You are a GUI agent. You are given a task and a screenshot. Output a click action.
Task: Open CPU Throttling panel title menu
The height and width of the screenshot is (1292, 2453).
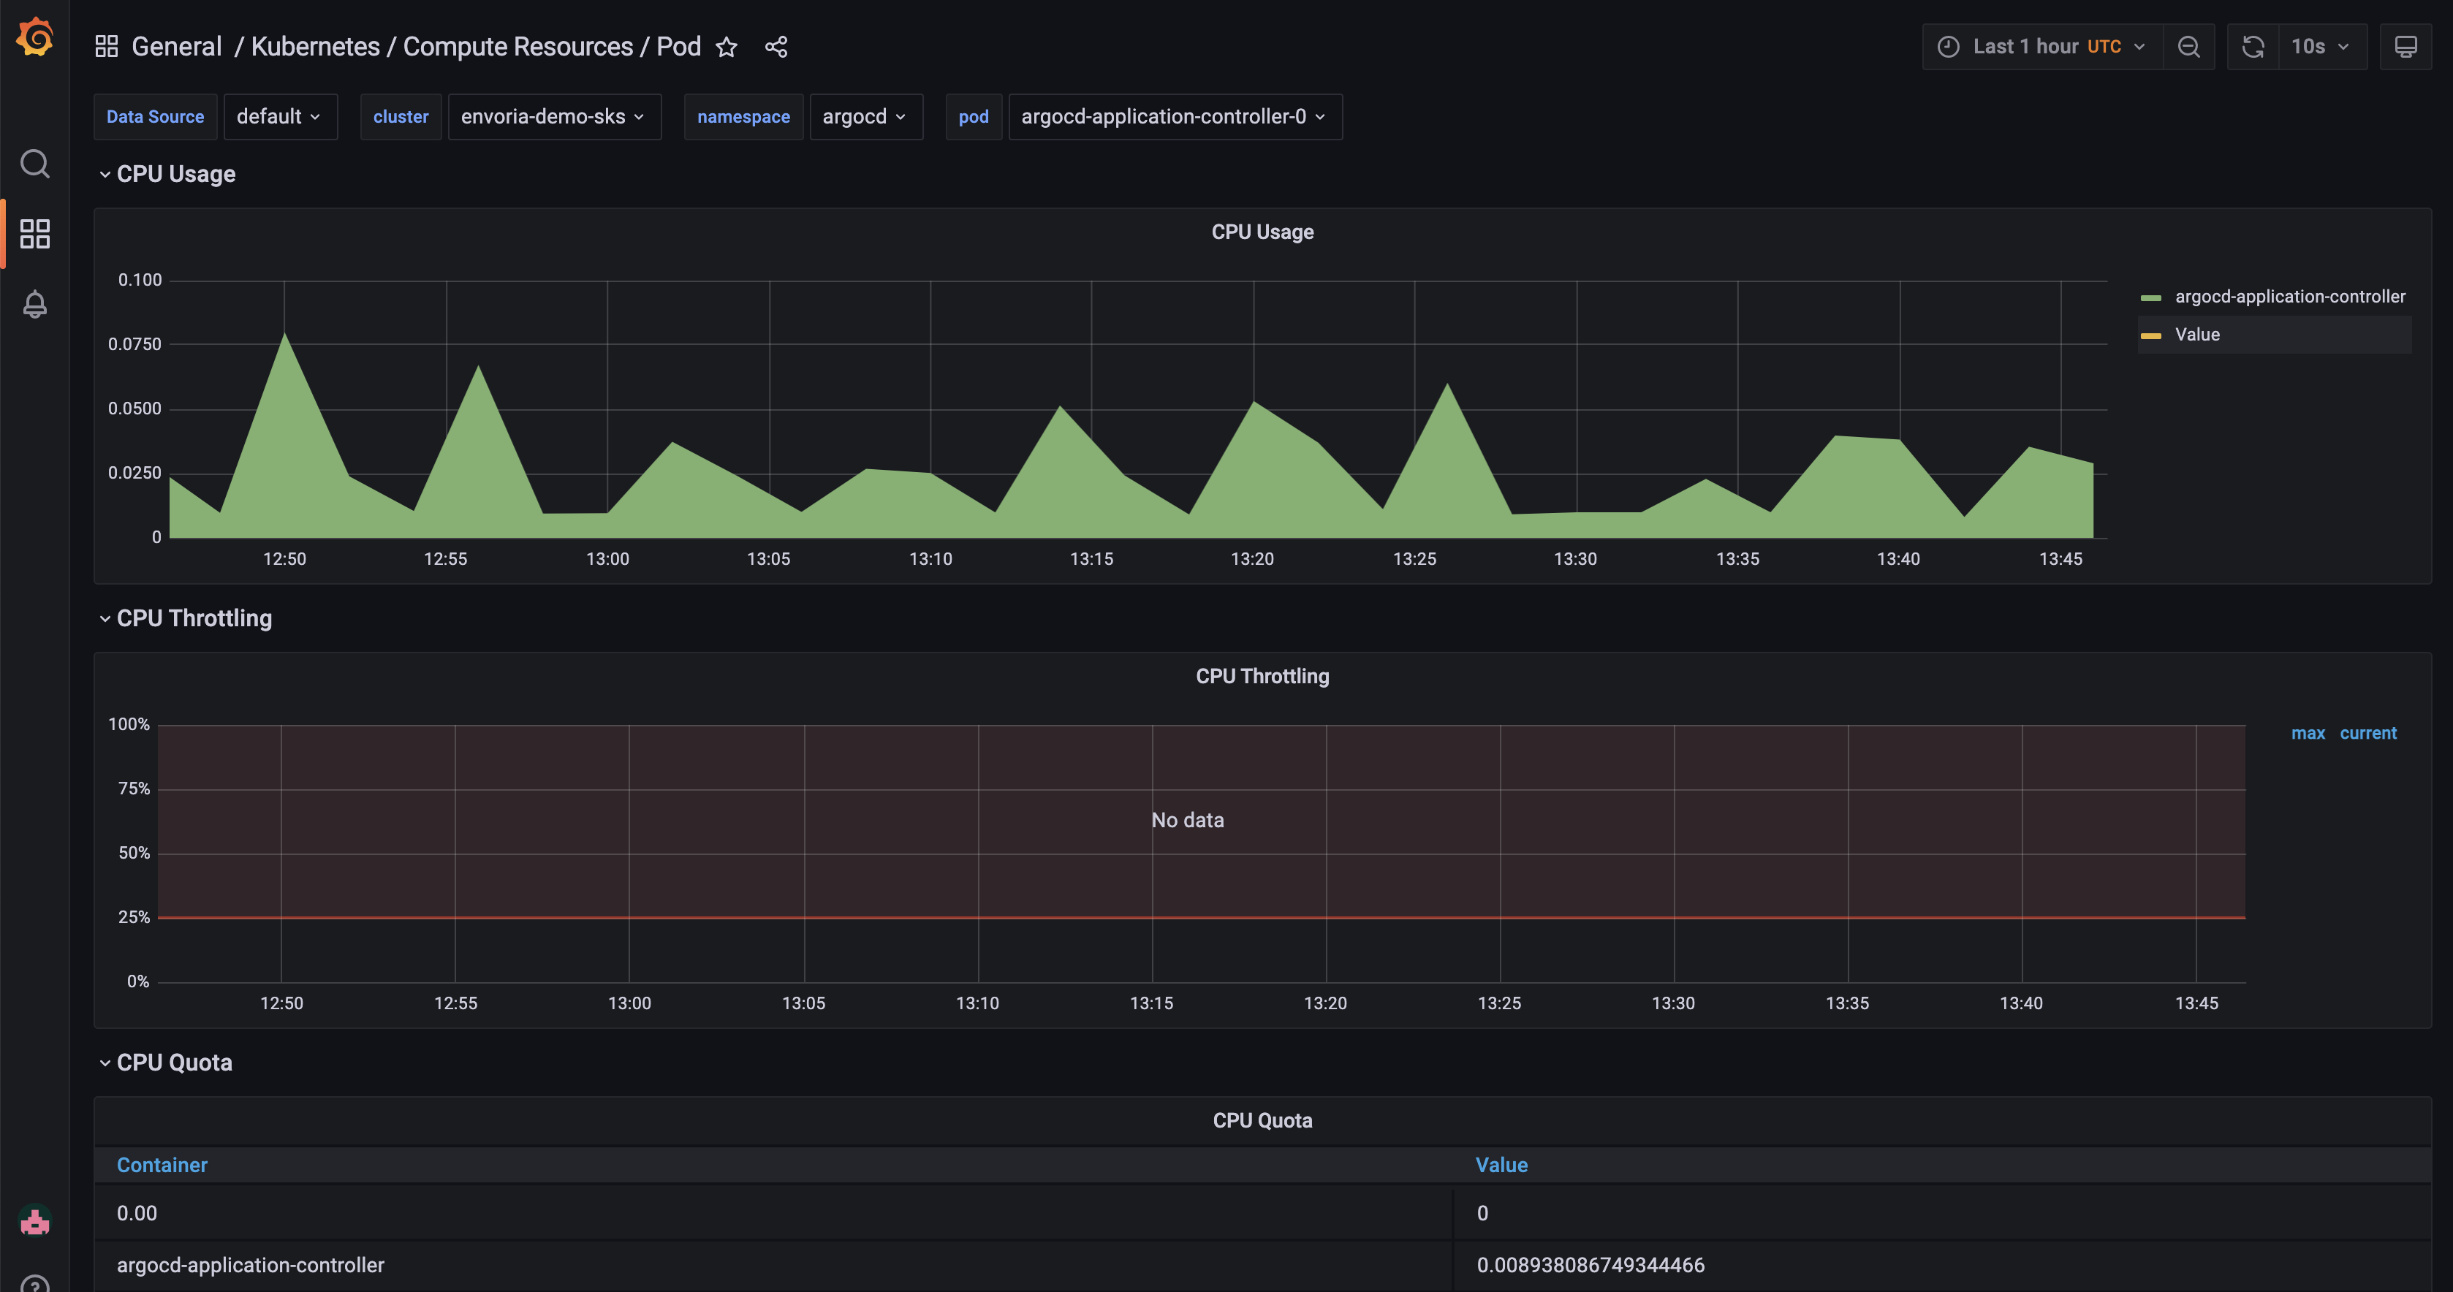1262,676
